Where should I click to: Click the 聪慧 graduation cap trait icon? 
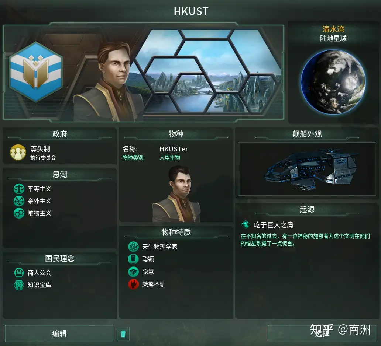133,272
